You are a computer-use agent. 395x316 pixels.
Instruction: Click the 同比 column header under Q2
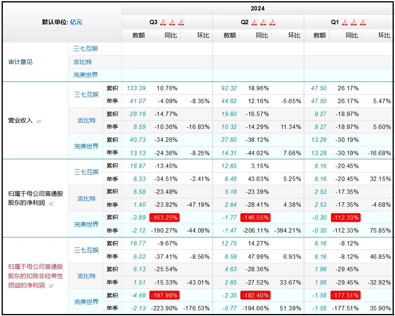tap(262, 35)
